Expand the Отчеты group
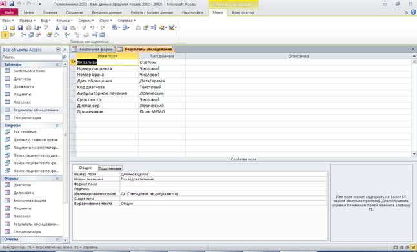Viewport: 417px width, 252px height. tap(57, 239)
